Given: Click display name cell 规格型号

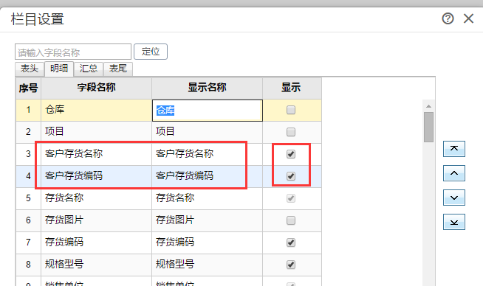Looking at the screenshot, I should coord(208,265).
